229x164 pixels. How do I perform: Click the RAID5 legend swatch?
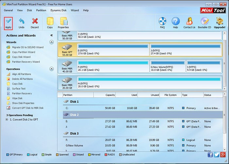pyautogui.click(x=106, y=155)
